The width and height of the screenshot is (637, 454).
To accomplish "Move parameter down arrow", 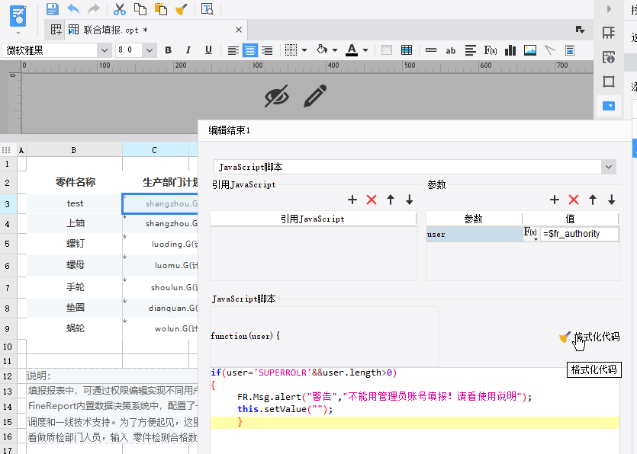I will tap(612, 200).
